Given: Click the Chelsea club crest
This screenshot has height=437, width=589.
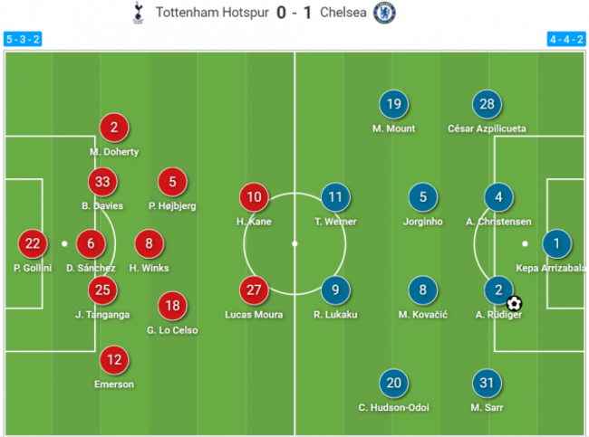Looking at the screenshot, I should click(385, 13).
